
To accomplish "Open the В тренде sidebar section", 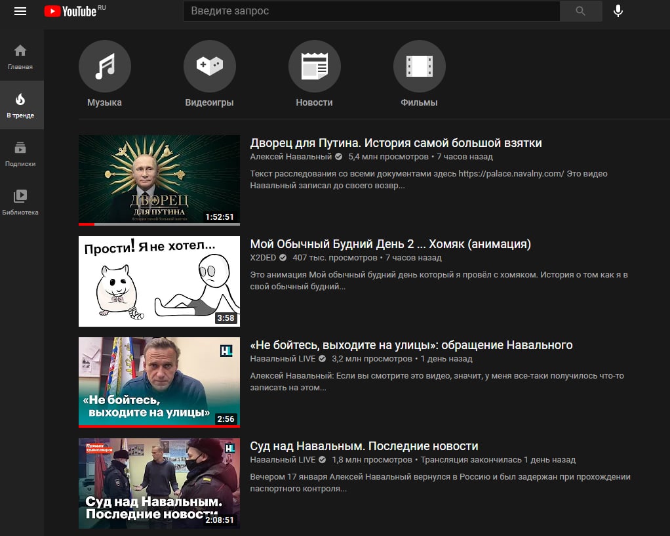I will click(x=20, y=105).
